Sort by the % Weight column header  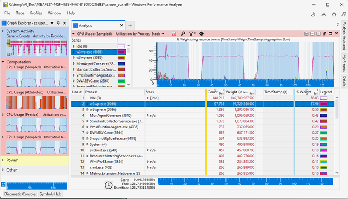pos(307,92)
